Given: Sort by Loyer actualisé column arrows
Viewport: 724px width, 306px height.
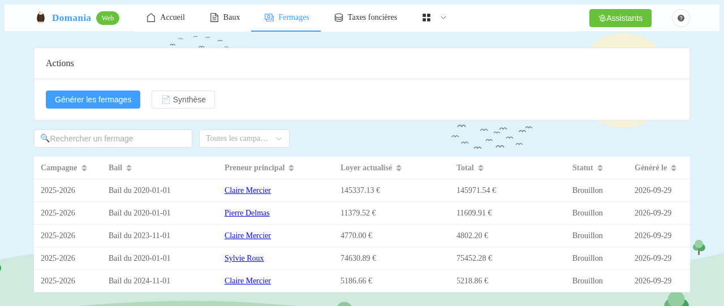Looking at the screenshot, I should pyautogui.click(x=399, y=168).
